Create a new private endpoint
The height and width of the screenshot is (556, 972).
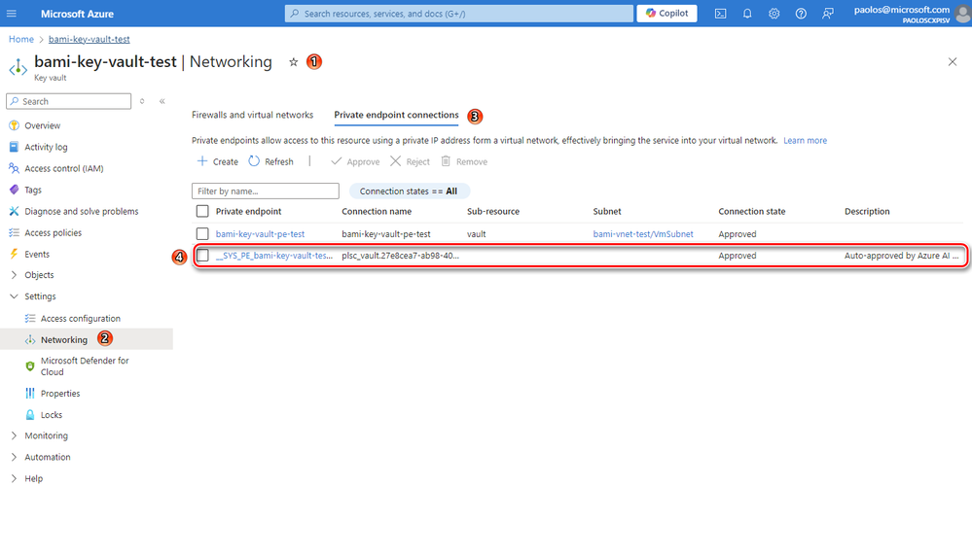tap(218, 161)
